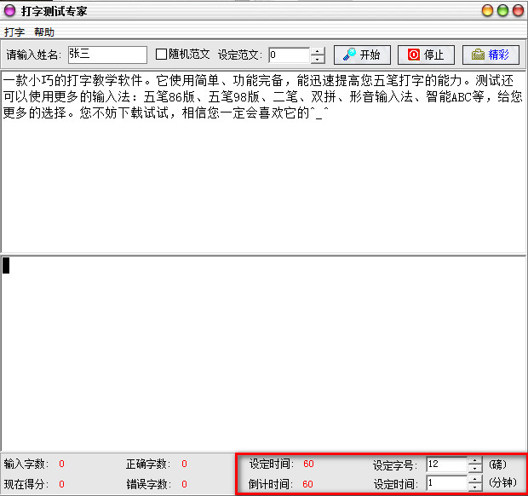The width and height of the screenshot is (528, 496).
Task: Open the 帮助 menu
Action: 44,32
